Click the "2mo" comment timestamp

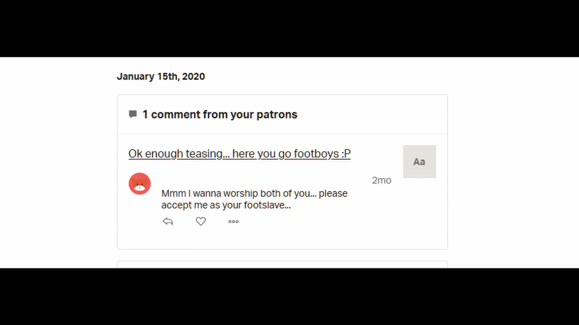click(381, 180)
